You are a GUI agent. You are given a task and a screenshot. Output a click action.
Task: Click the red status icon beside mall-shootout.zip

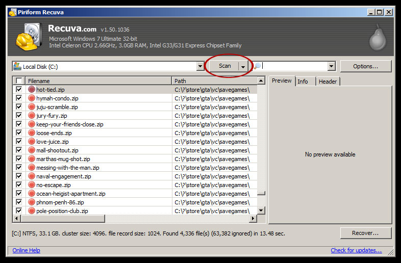pyautogui.click(x=32, y=150)
